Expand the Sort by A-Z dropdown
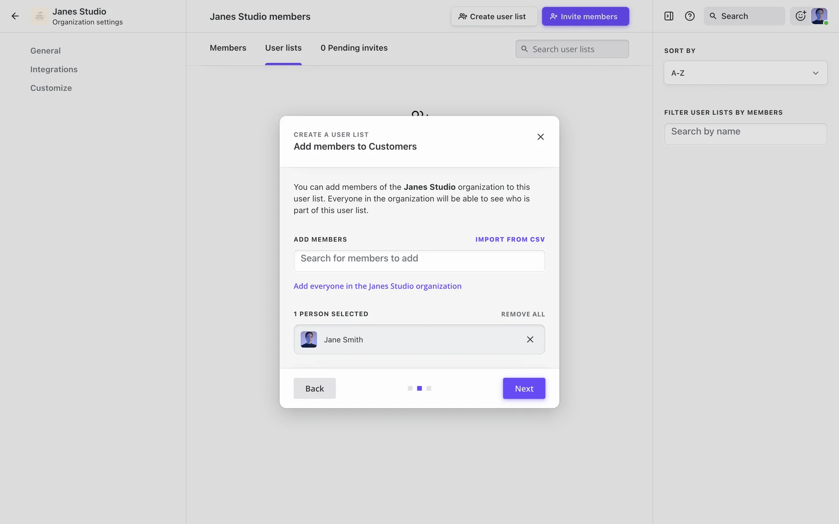 (x=745, y=73)
